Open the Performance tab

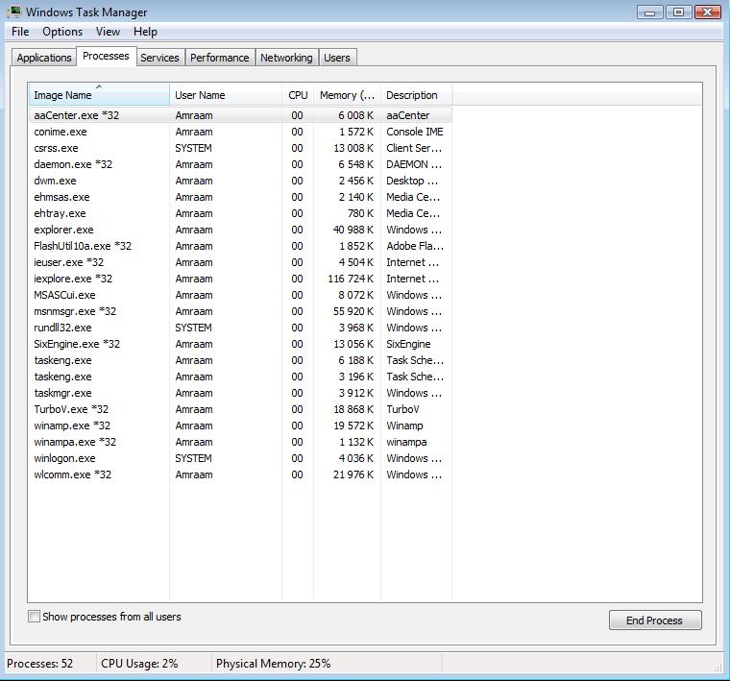[x=220, y=58]
